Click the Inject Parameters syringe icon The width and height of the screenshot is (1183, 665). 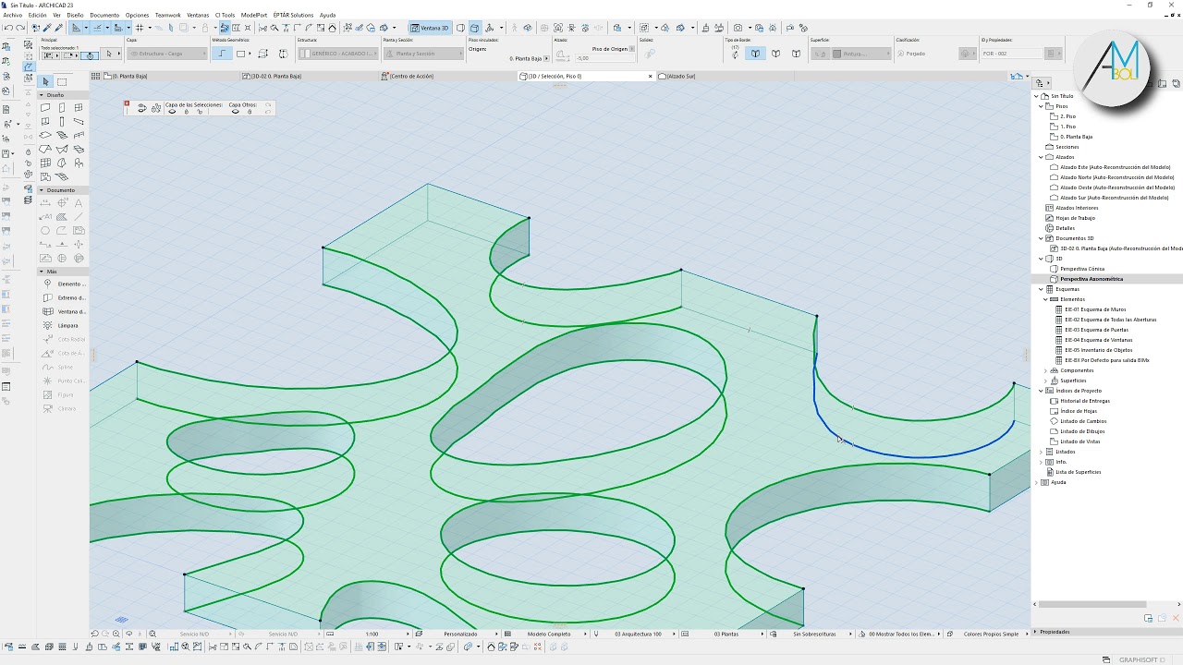[59, 28]
